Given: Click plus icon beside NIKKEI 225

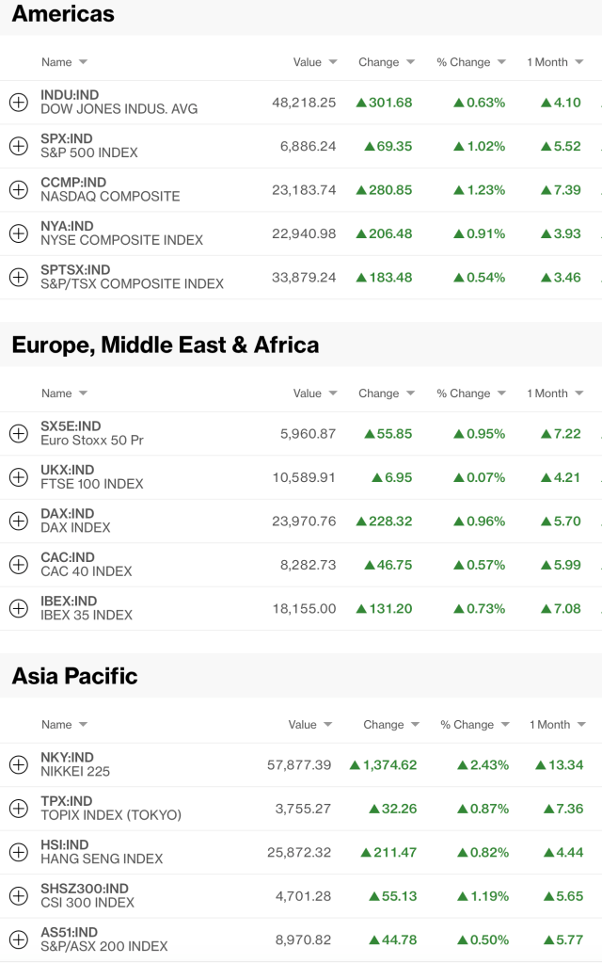Looking at the screenshot, I should (x=18, y=764).
